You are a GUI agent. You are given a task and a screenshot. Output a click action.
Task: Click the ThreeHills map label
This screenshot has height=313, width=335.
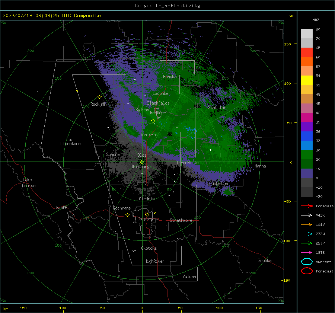187,163
